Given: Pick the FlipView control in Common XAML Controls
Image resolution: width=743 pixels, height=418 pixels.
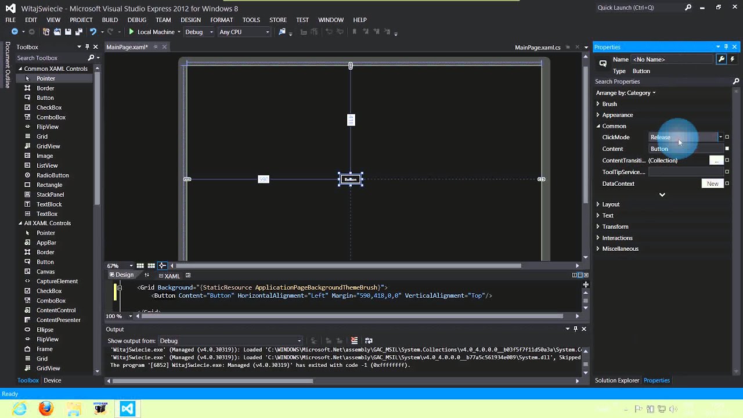Looking at the screenshot, I should point(48,127).
